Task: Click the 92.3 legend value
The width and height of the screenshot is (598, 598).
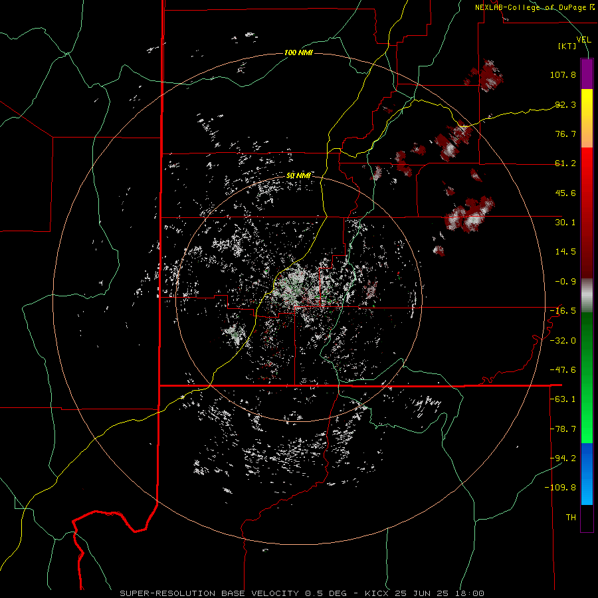Action: [x=565, y=104]
